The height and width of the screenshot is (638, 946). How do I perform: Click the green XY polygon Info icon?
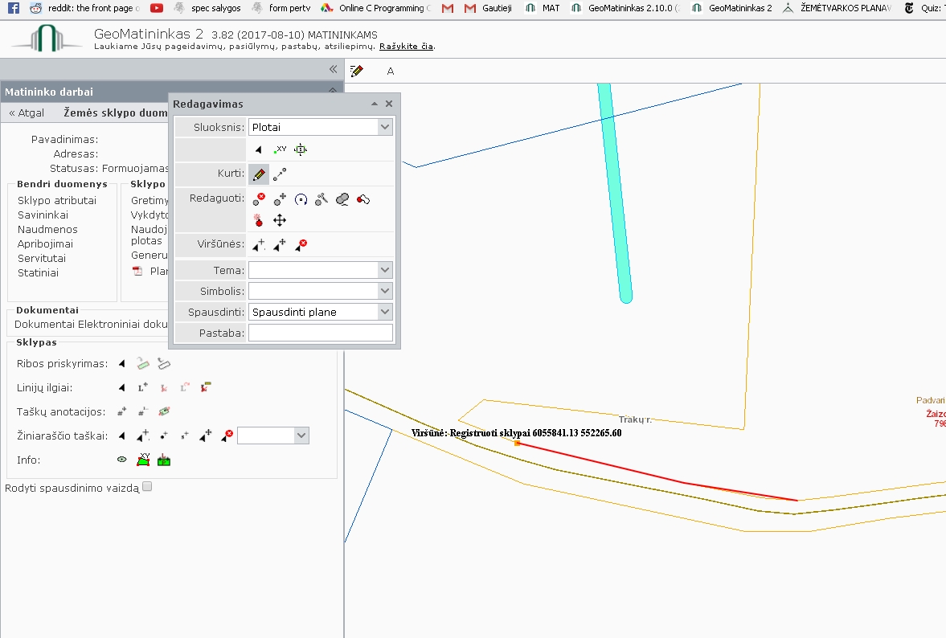click(143, 460)
